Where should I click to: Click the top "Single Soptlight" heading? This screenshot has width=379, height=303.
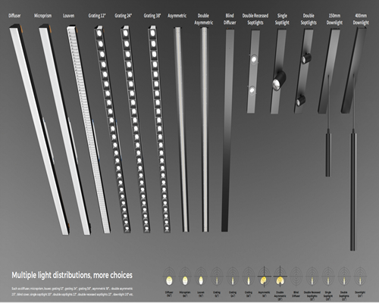click(282, 19)
